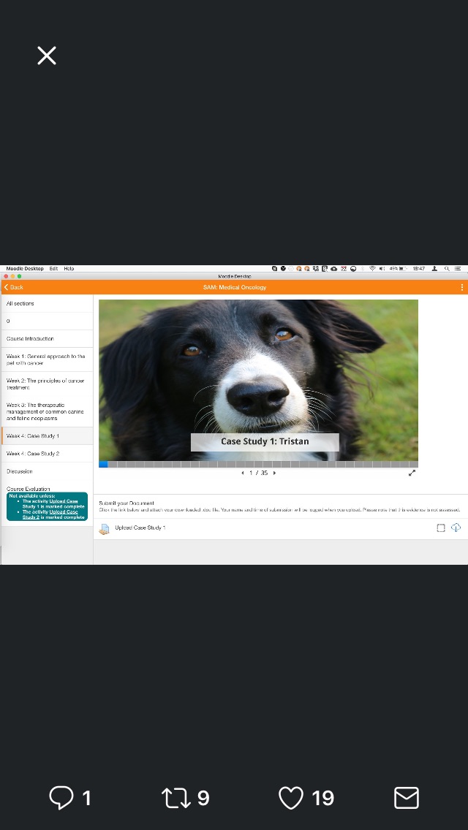Tick the completion checkbox for Upload Case Study 1

(x=440, y=528)
